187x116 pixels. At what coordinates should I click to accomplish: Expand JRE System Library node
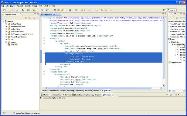coord(6,34)
